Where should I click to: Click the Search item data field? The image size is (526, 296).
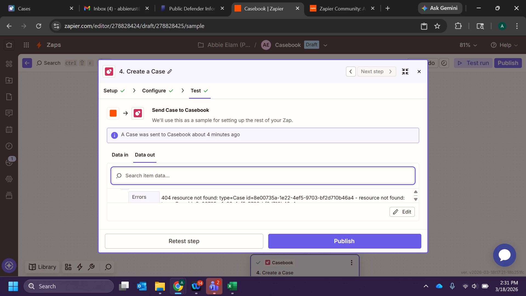pos(263,176)
